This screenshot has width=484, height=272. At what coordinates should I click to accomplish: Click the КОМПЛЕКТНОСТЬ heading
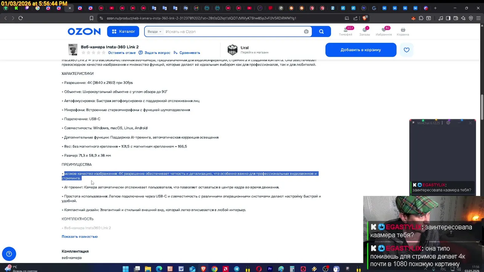coord(78,219)
